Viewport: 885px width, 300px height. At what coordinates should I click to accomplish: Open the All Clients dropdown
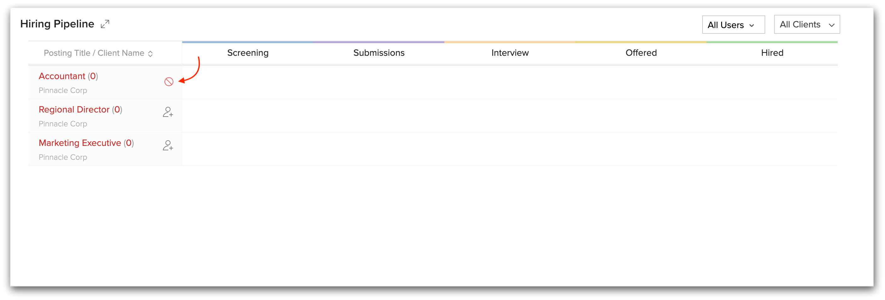pyautogui.click(x=806, y=24)
